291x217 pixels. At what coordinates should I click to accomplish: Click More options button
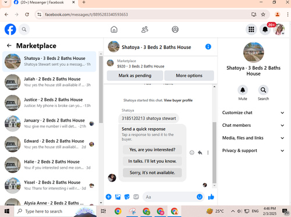tap(189, 76)
